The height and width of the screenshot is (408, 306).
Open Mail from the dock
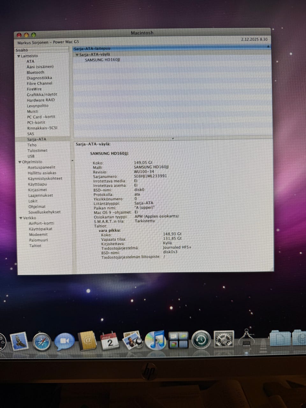(x=19, y=341)
